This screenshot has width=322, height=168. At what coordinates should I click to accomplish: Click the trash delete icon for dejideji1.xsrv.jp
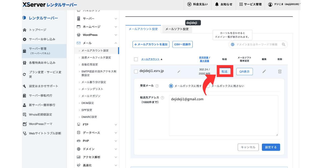click(x=279, y=71)
